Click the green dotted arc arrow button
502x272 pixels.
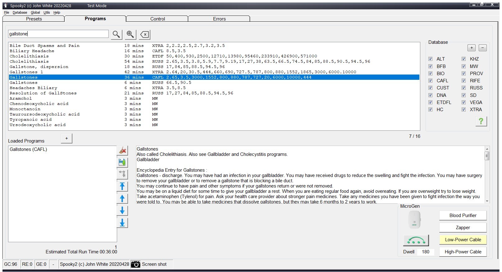point(416,240)
